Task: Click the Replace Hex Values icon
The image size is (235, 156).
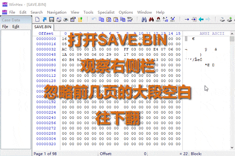Action: click(x=173, y=19)
